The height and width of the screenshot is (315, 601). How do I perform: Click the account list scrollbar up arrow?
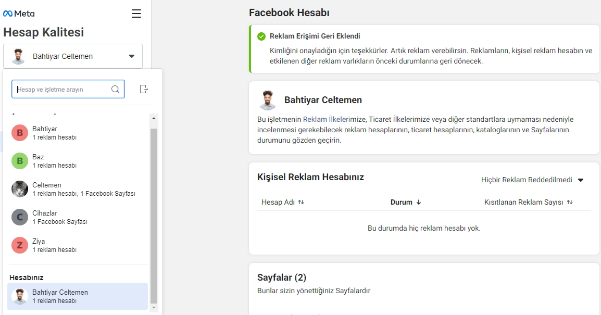point(154,118)
